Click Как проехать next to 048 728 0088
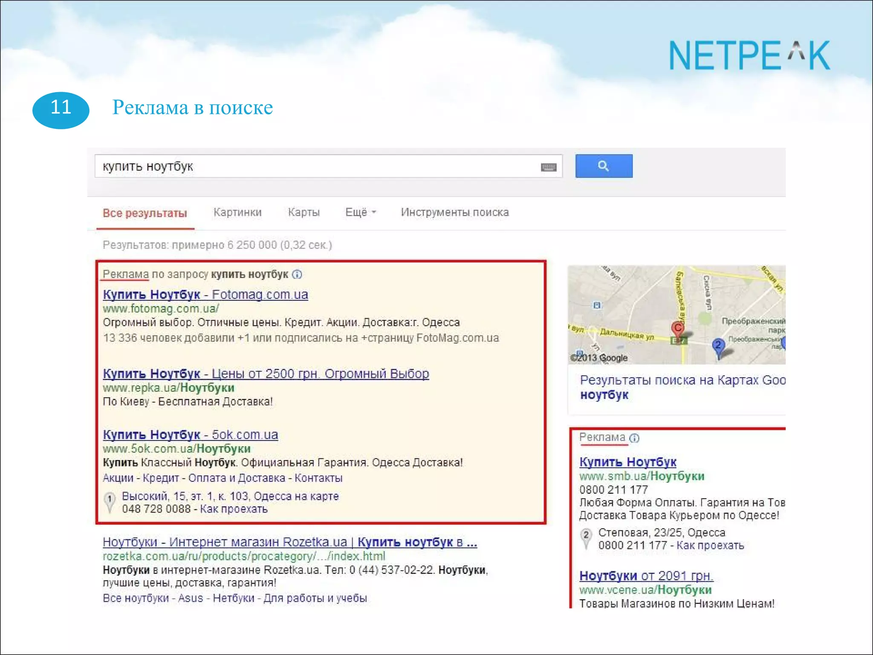The width and height of the screenshot is (873, 655). click(234, 509)
